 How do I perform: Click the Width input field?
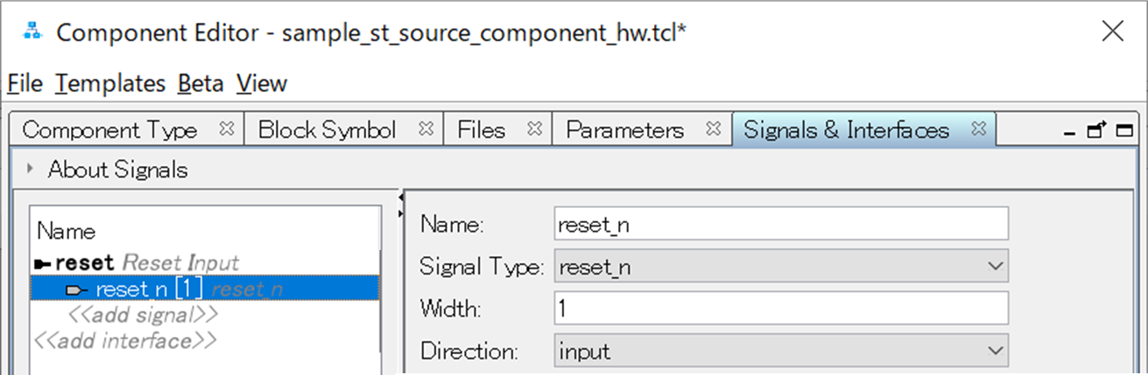781,309
